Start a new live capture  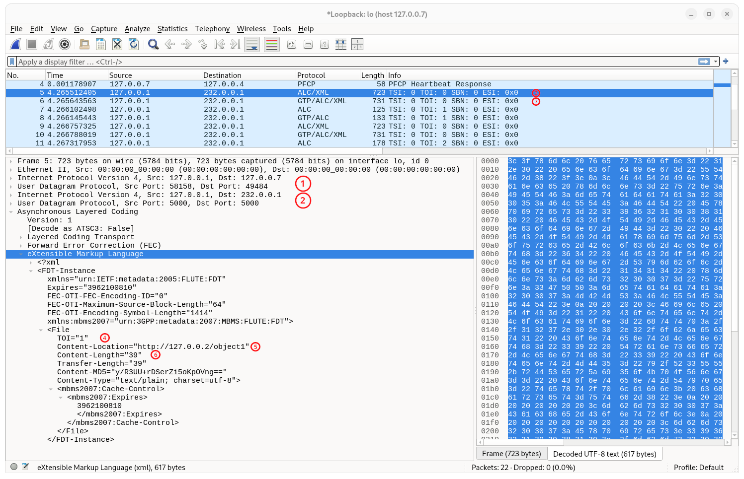[x=15, y=44]
